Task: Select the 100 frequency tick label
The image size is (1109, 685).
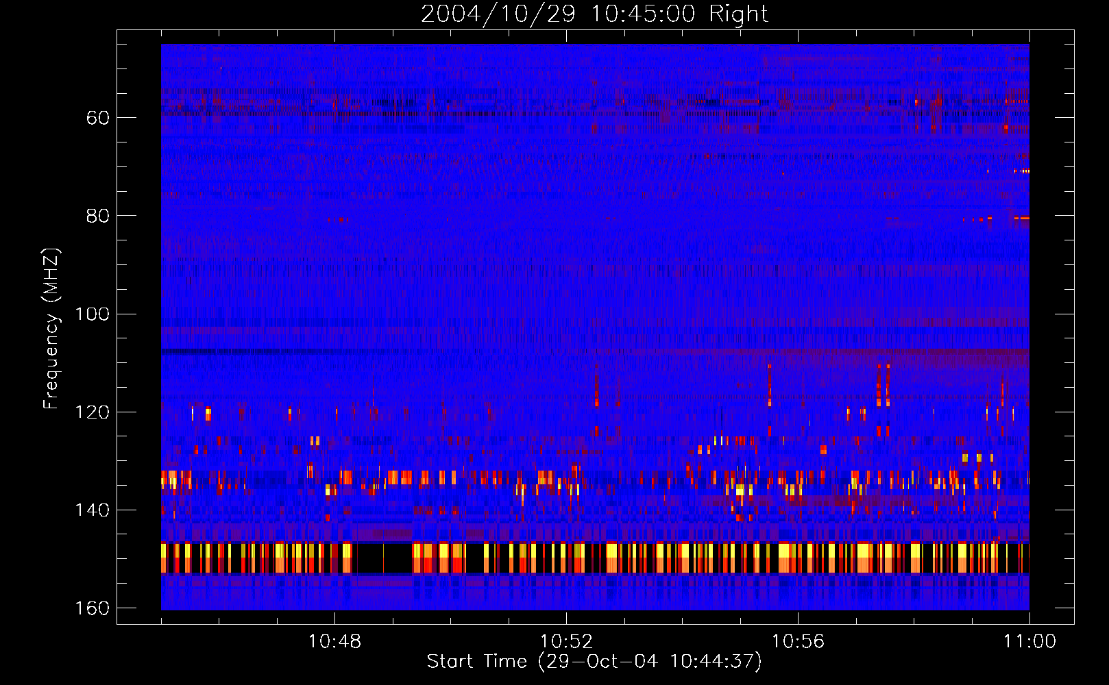Action: point(92,314)
